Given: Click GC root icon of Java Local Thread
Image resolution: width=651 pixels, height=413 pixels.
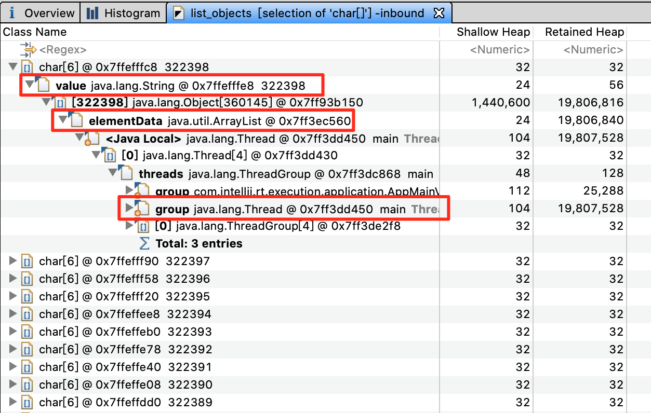Looking at the screenshot, I should click(x=92, y=137).
